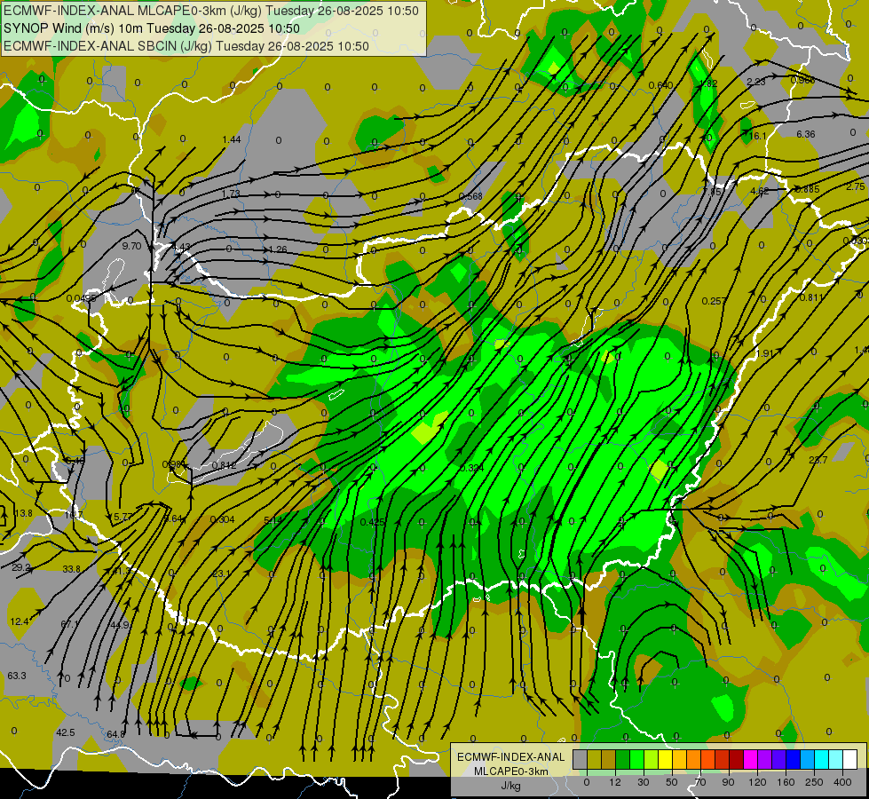
Task: Click the map value '0.568'
Action: click(470, 197)
